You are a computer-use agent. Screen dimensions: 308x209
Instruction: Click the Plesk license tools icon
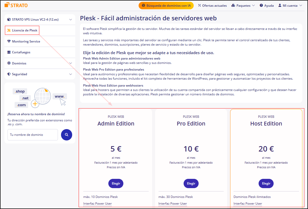coord(9,30)
